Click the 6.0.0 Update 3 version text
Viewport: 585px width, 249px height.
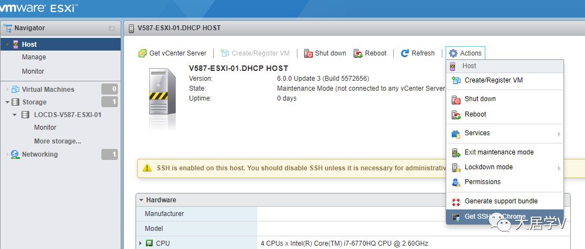click(x=323, y=79)
